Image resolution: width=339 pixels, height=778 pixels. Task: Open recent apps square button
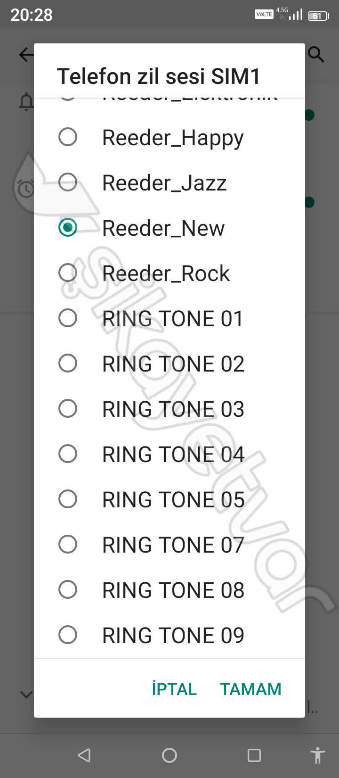tap(254, 755)
